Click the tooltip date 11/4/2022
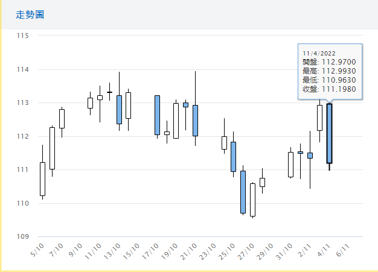This screenshot has height=272, width=378. click(319, 54)
